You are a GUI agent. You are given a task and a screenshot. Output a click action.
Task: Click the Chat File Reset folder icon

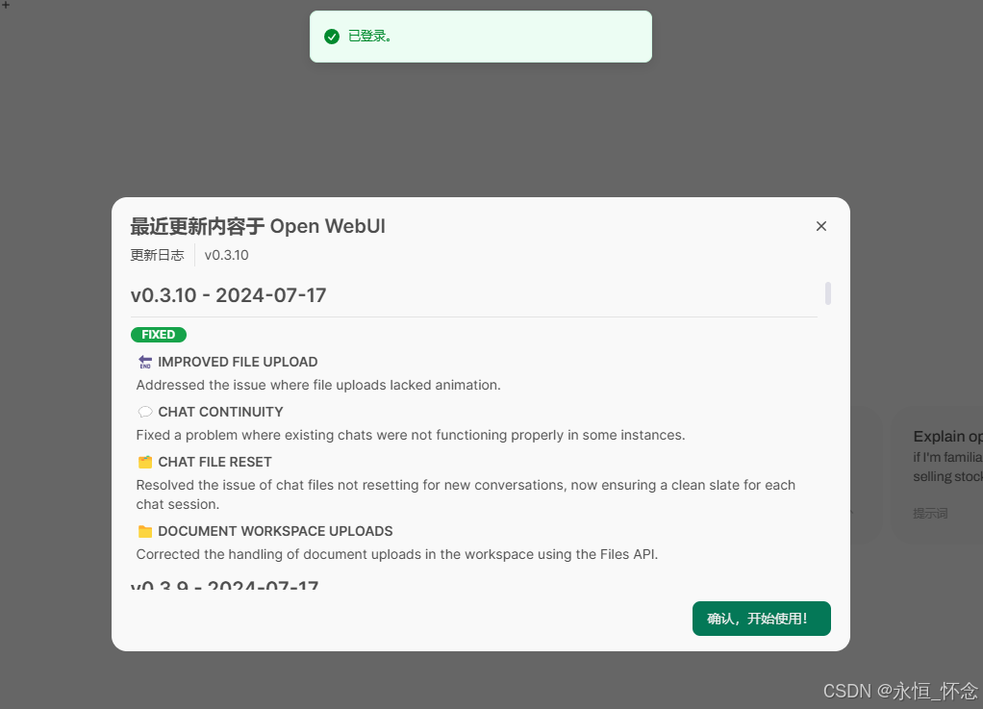click(x=145, y=462)
